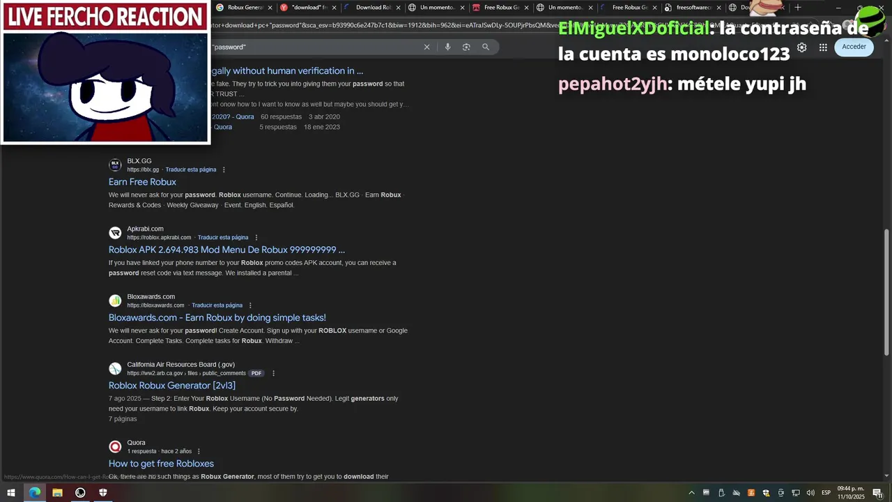The image size is (892, 502).
Task: Open more options for BLX.GG result
Action: 224,169
